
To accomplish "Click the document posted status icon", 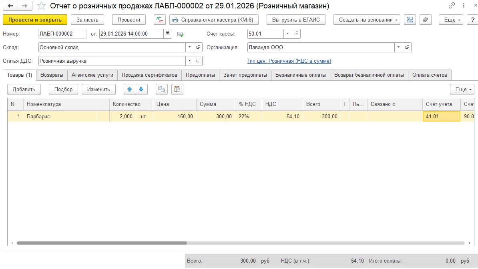I will (x=180, y=34).
